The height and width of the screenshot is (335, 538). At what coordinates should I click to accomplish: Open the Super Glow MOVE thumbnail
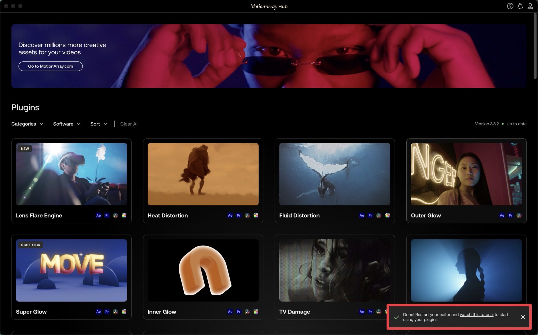(x=71, y=270)
